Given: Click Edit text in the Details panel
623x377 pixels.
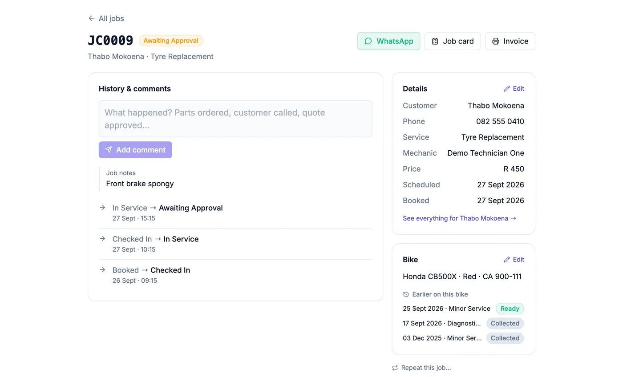Looking at the screenshot, I should click(518, 88).
